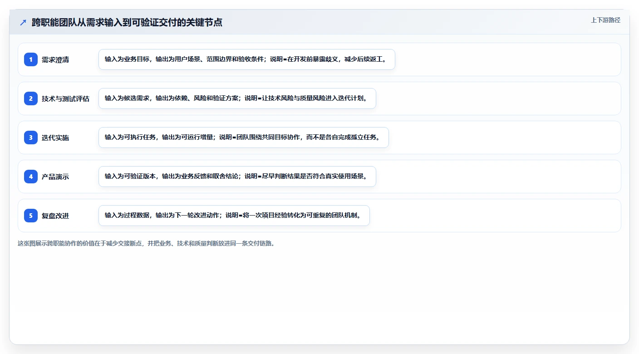
Task: Click the arrow icon beside the title
Action: [23, 22]
